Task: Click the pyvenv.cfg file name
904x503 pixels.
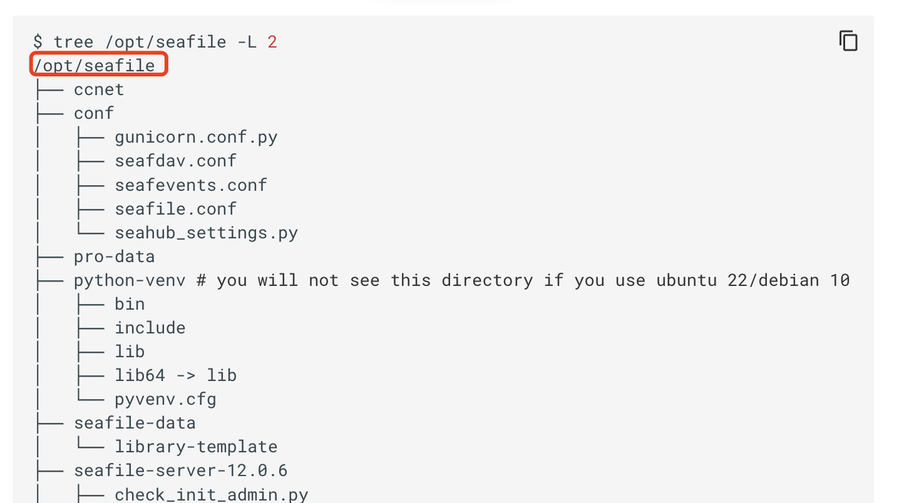Action: point(165,399)
